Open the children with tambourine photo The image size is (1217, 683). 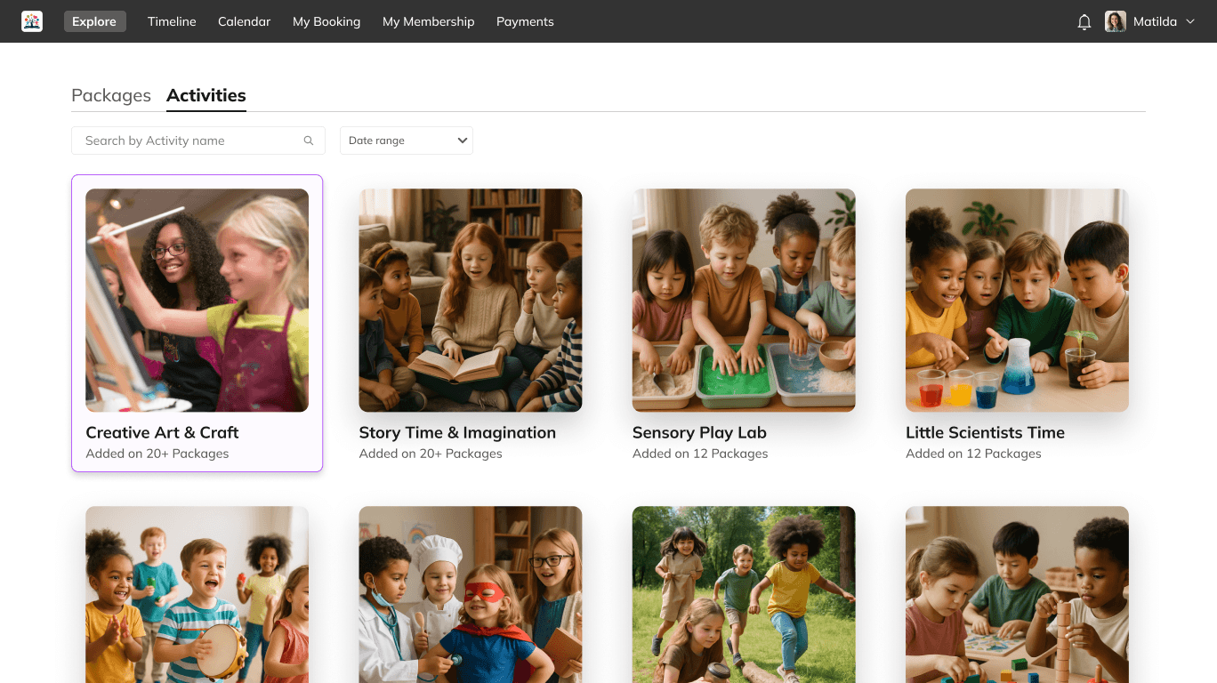(197, 594)
